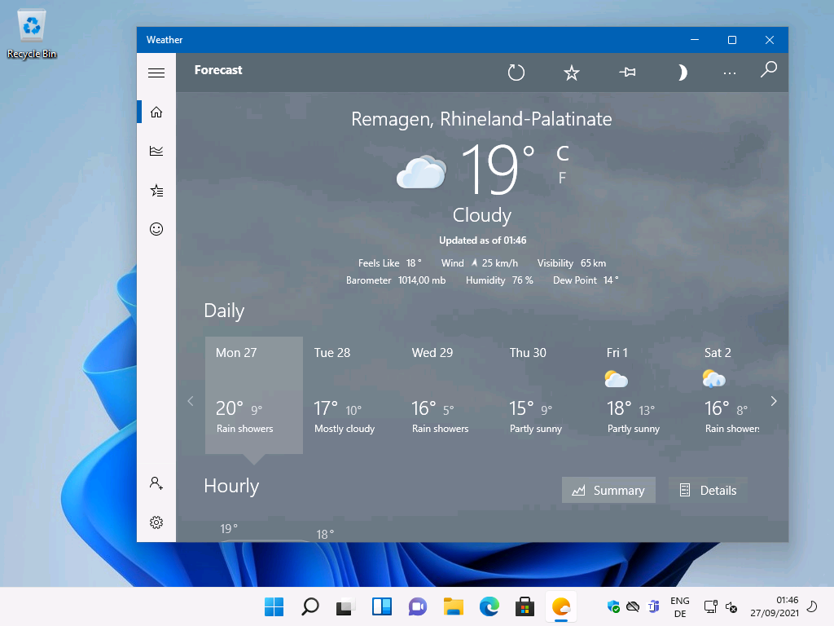Open File Explorer from the taskbar
The height and width of the screenshot is (626, 834).
(x=453, y=606)
